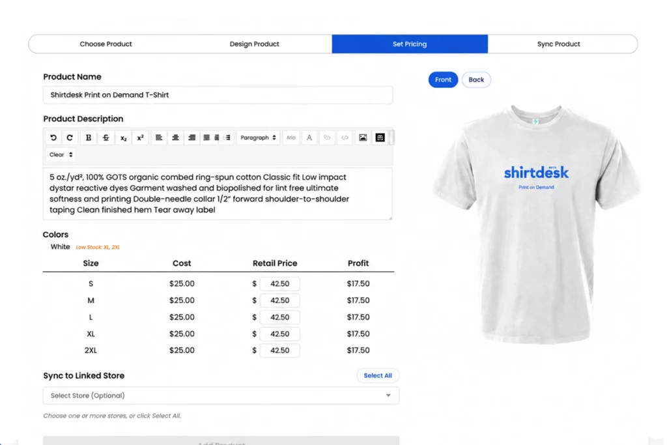Screen dimensions: 667x445
Task: Go to the Design Product step
Action: (255, 44)
